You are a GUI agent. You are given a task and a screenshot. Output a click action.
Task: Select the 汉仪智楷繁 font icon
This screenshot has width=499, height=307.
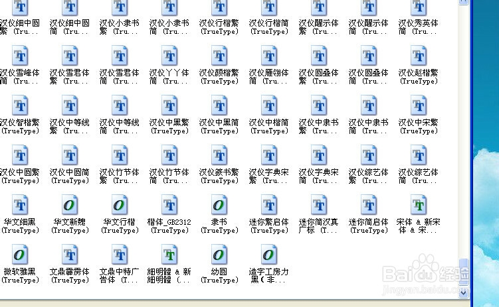(x=20, y=105)
